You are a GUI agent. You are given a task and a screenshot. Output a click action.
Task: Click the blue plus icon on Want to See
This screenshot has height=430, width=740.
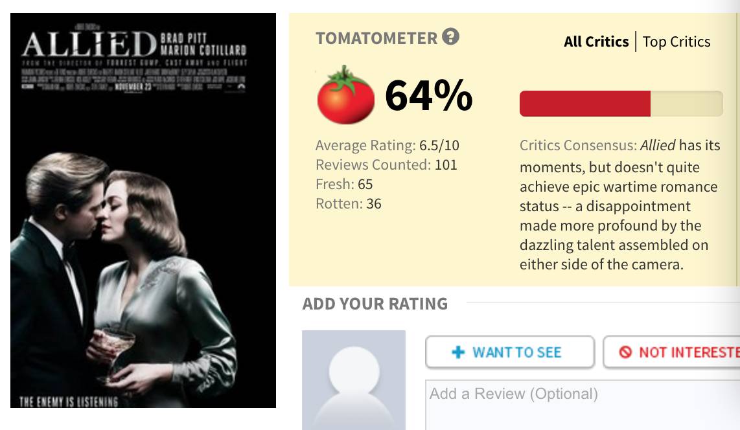tap(458, 352)
